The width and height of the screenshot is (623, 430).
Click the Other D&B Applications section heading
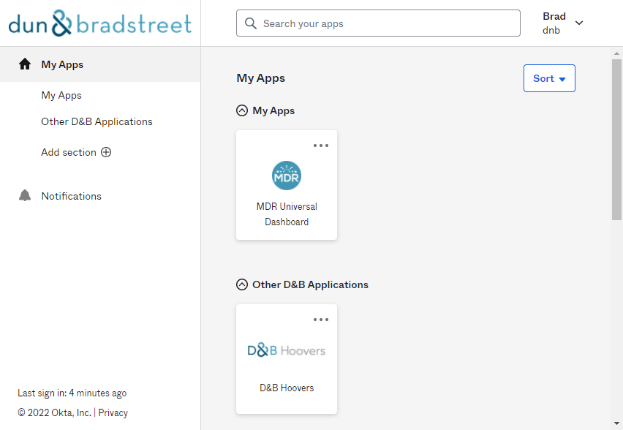point(310,284)
